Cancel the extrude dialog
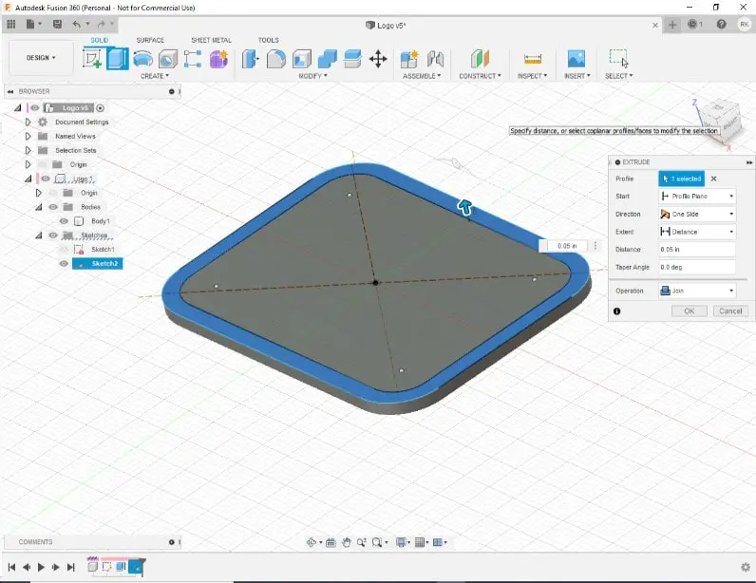The height and width of the screenshot is (583, 756). tap(730, 311)
